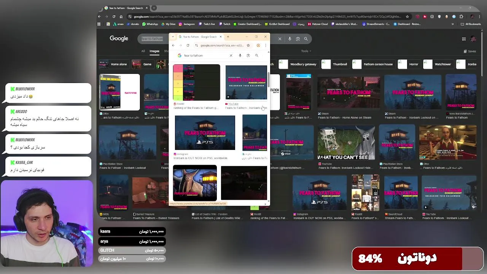This screenshot has width=487, height=274.
Task: Reload page in main background browser
Action: pyautogui.click(x=114, y=16)
